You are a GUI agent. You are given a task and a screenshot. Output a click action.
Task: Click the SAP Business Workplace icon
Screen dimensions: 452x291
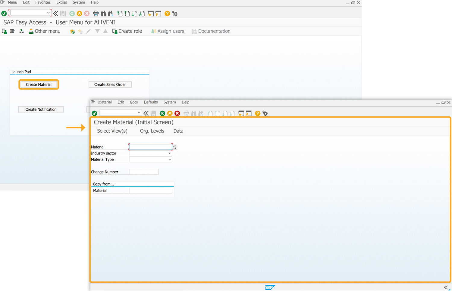(x=21, y=31)
